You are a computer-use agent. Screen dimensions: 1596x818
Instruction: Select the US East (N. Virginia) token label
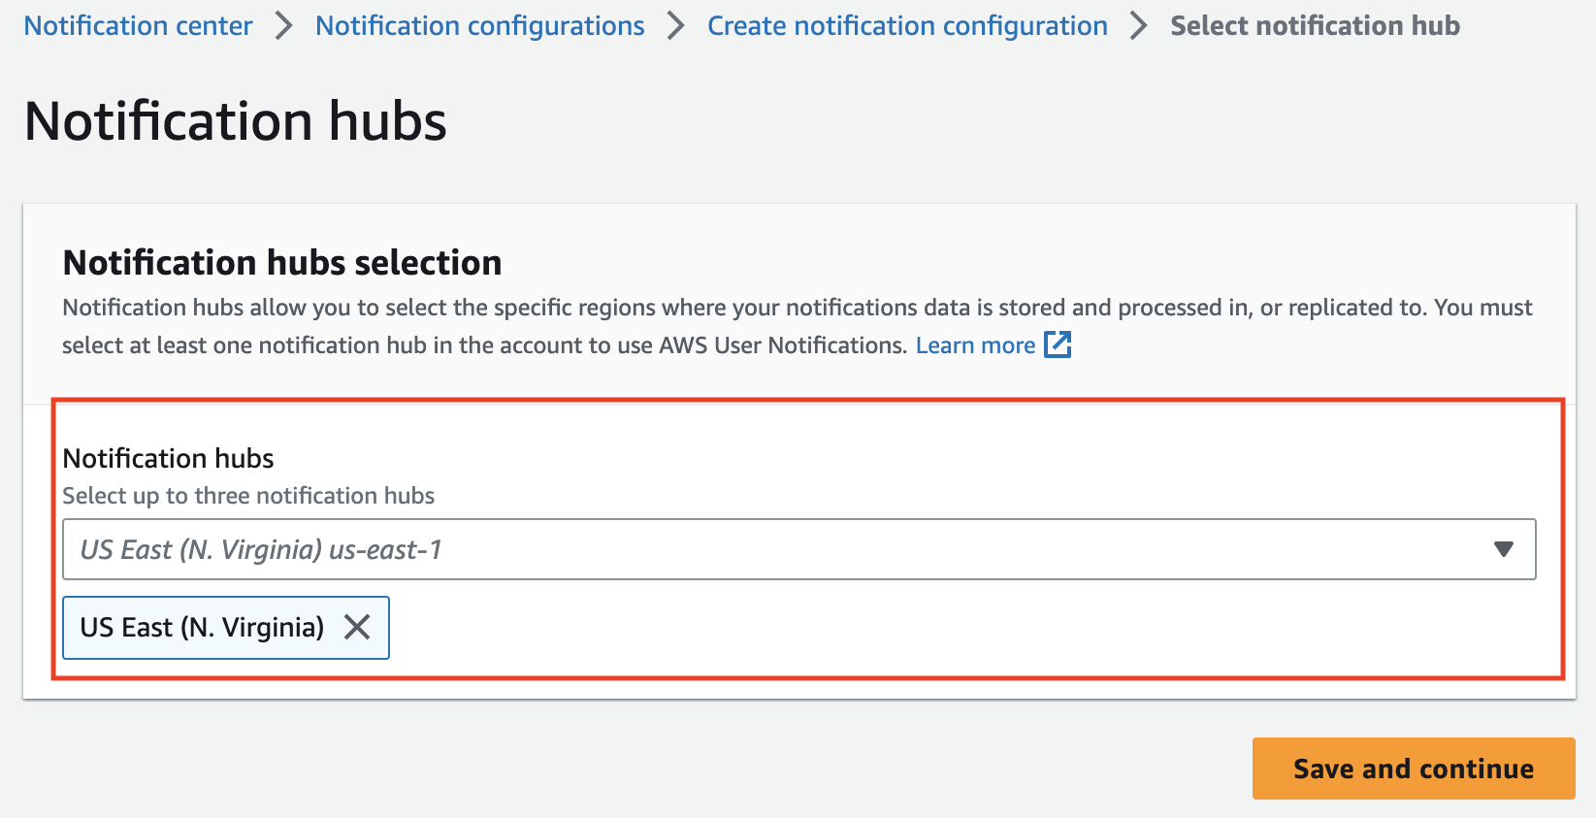(x=202, y=628)
